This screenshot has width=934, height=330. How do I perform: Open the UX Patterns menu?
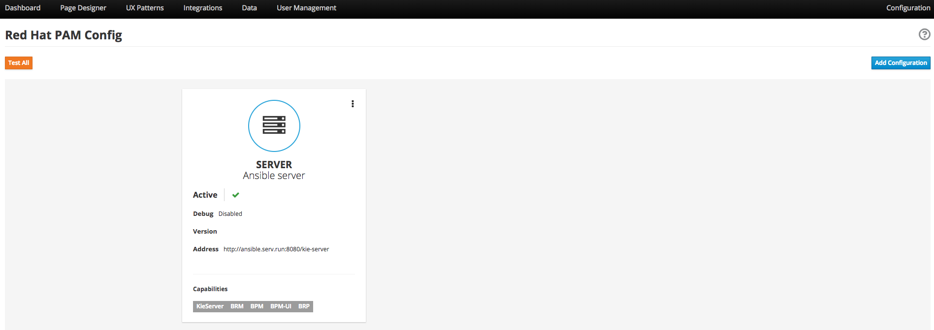145,8
